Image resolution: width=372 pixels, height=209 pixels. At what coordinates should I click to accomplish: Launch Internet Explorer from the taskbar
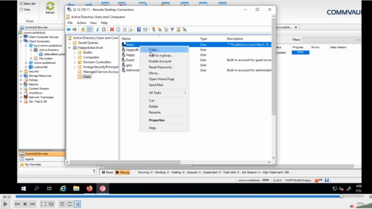tap(63, 189)
